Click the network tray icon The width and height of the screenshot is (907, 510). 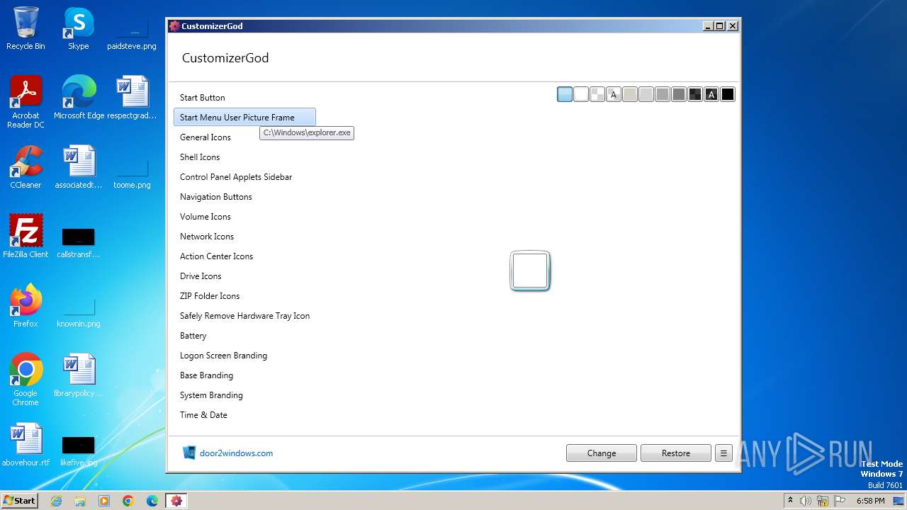(823, 501)
